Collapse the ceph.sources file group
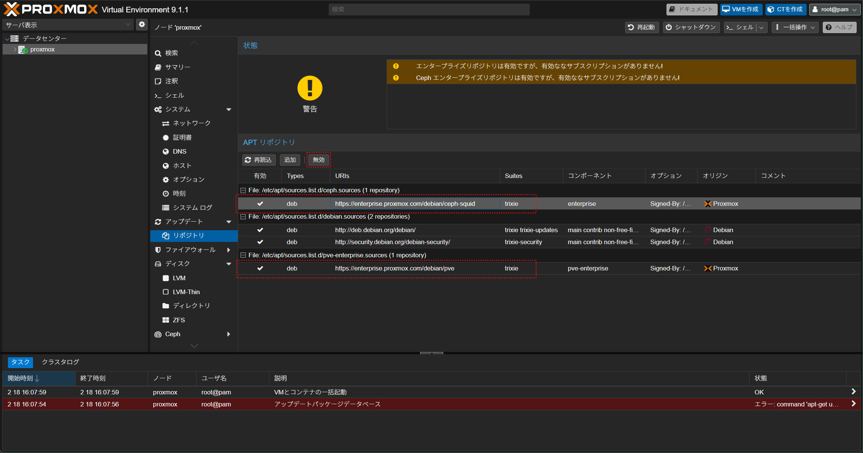 pyautogui.click(x=243, y=190)
